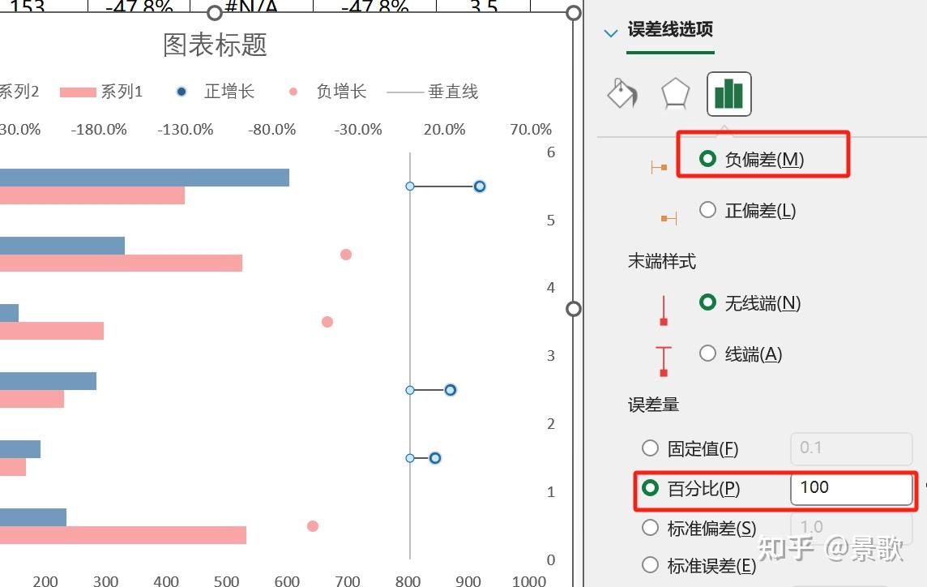This screenshot has width=927, height=587.
Task: Collapse the 误差线选项 section chevron
Action: point(611,32)
